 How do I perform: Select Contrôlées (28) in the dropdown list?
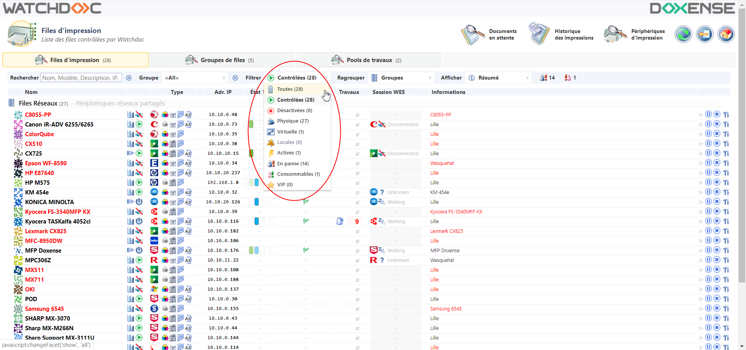click(297, 100)
